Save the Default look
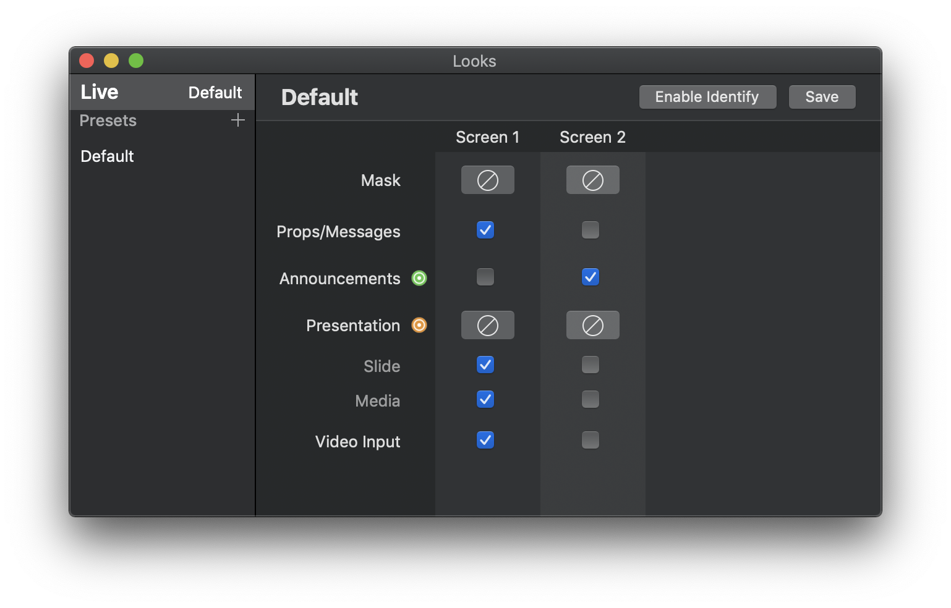The height and width of the screenshot is (608, 951). point(822,97)
